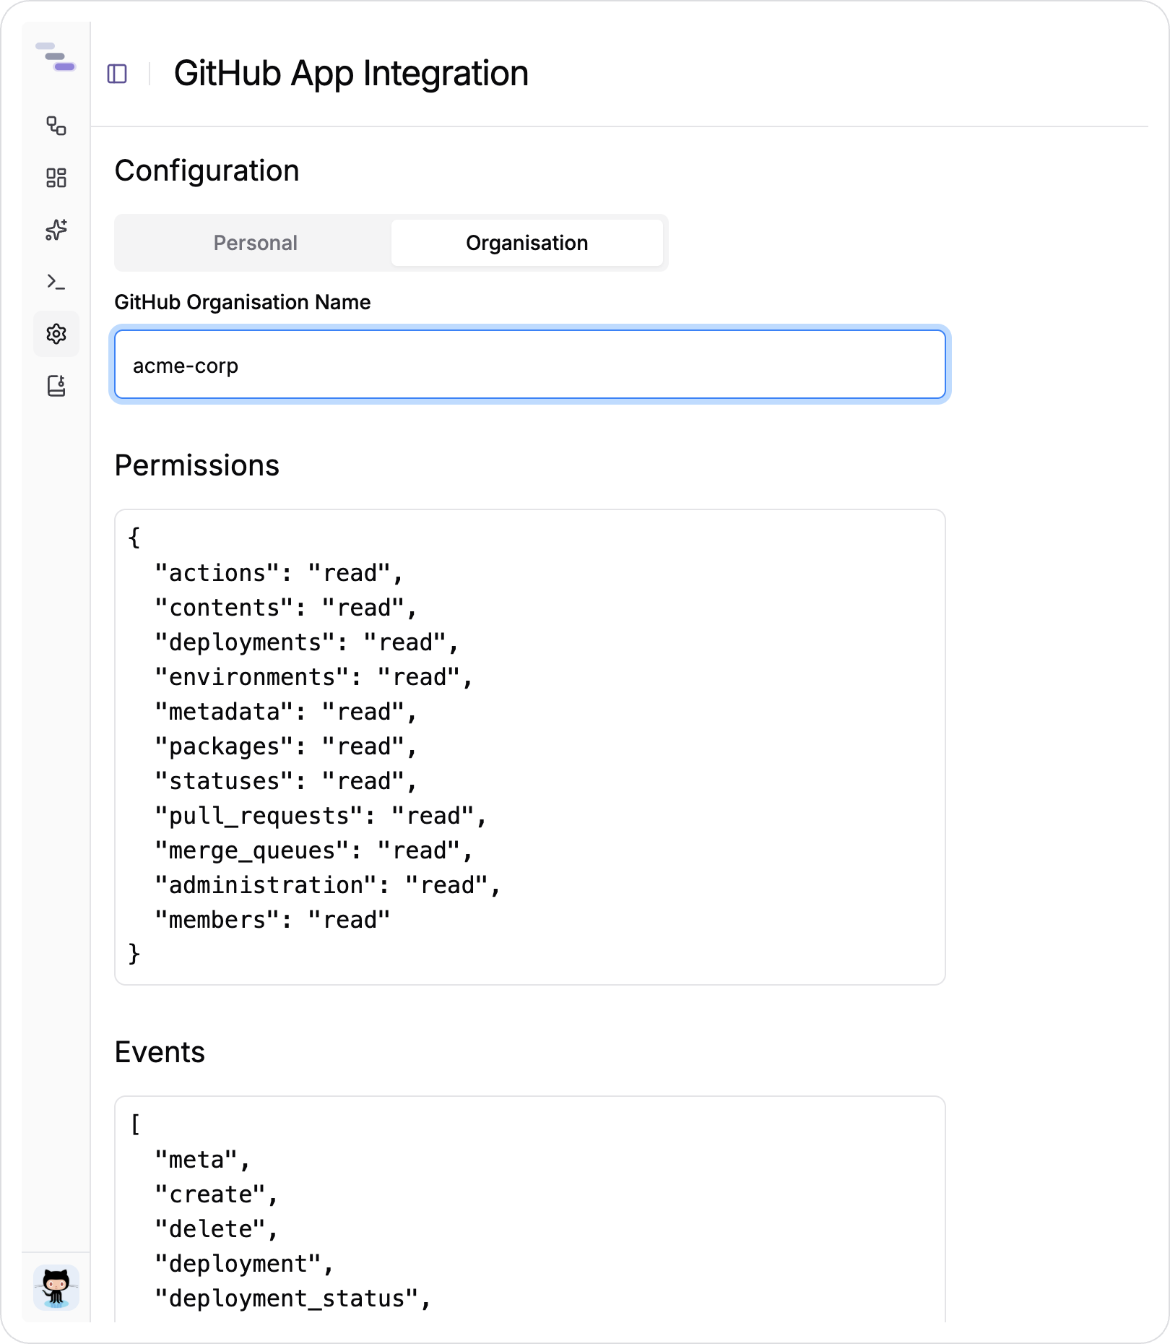The height and width of the screenshot is (1344, 1170).
Task: Click the "statuses": "read" line
Action: 286,781
